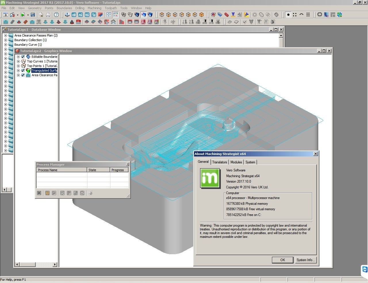Click the graphics tree horizontal scrollbar right arrow

point(55,264)
